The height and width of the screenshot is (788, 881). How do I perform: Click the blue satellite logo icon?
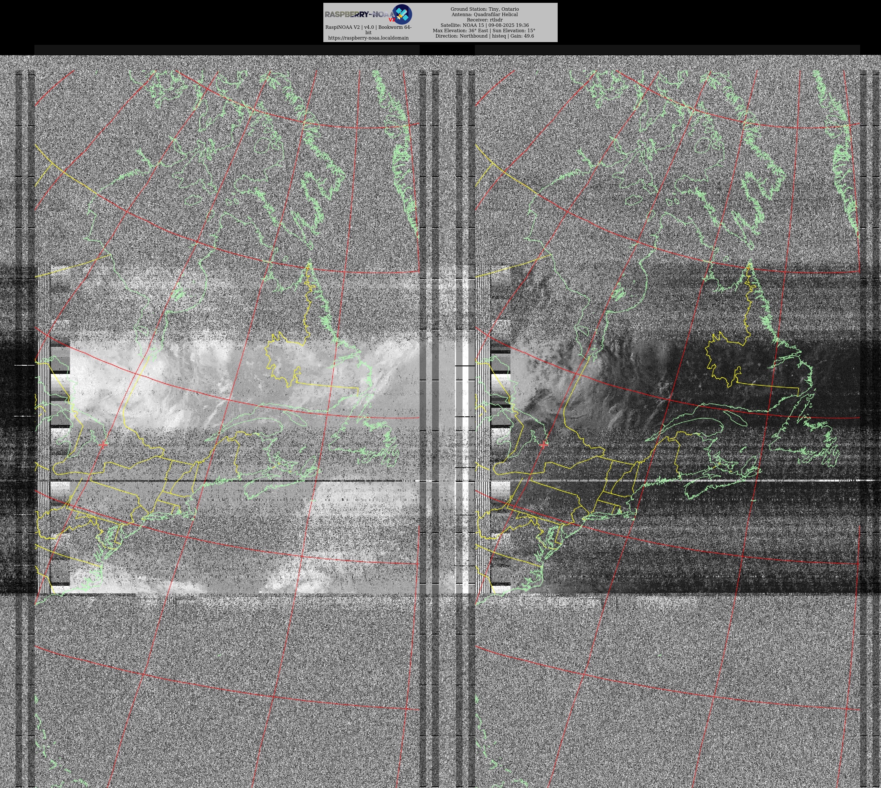tap(402, 14)
